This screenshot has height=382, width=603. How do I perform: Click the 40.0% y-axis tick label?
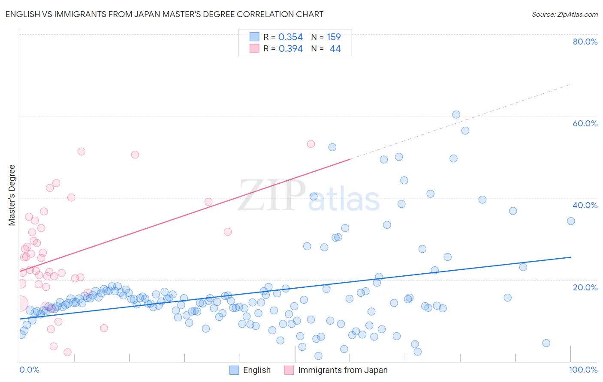pos(585,205)
